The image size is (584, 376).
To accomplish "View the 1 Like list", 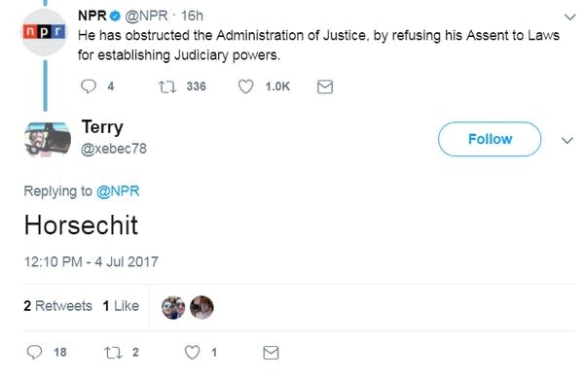I will 121,306.
